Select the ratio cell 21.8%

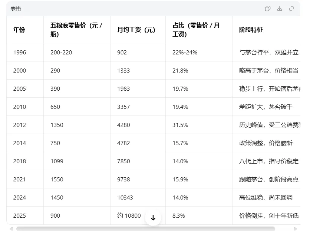point(199,71)
